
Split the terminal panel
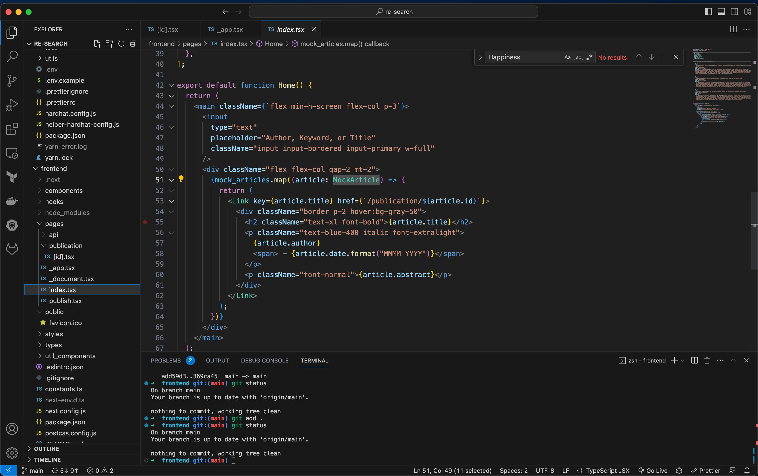pos(694,361)
